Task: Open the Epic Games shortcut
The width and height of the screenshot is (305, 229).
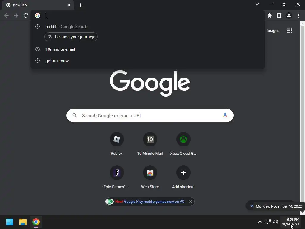Action: click(116, 177)
